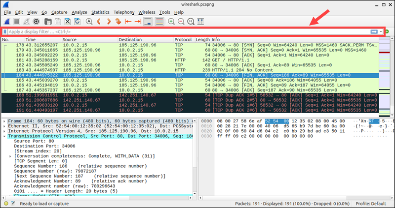The height and width of the screenshot is (208, 395).
Task: Add a display filter button plus icon
Action: [x=387, y=31]
